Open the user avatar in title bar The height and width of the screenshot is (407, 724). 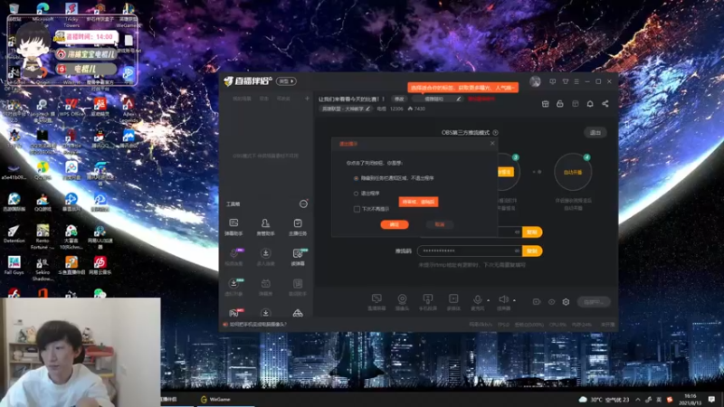(535, 81)
